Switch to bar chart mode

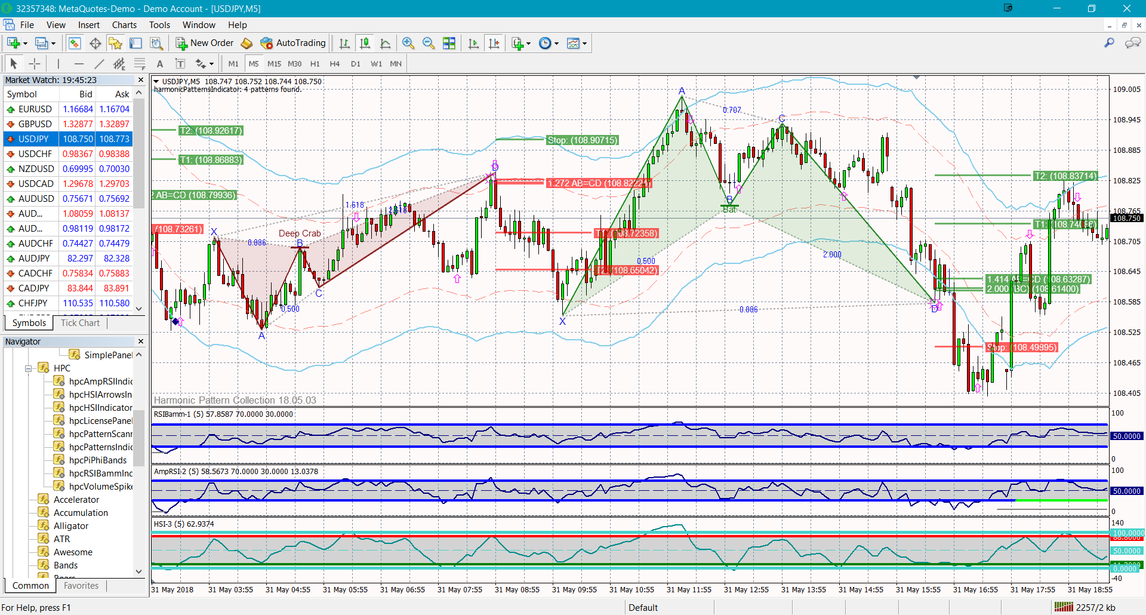[x=344, y=43]
